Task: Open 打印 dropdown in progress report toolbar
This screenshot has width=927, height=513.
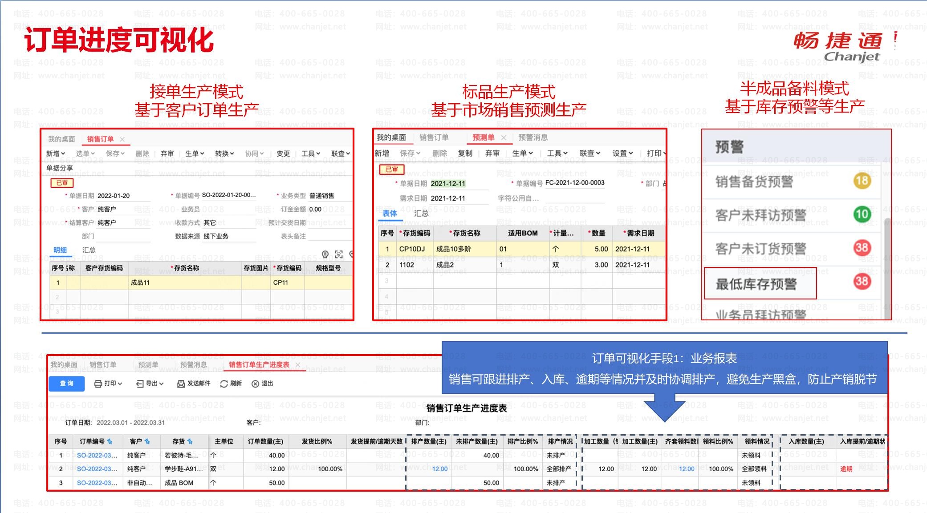Action: point(108,384)
